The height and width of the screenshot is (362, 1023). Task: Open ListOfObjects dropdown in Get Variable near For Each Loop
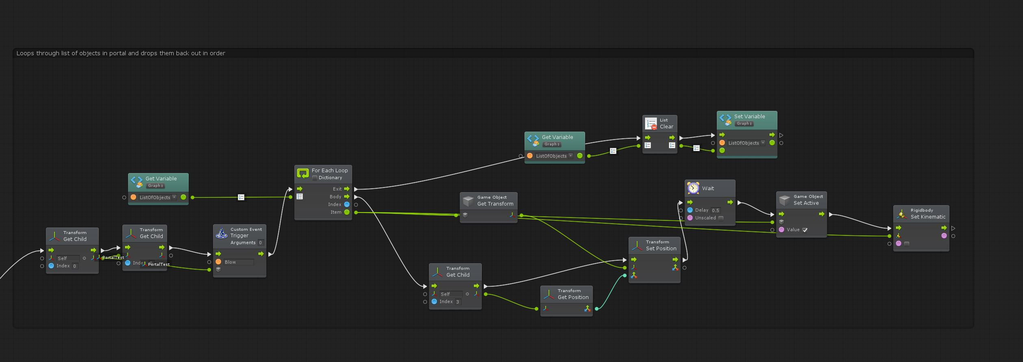click(157, 197)
